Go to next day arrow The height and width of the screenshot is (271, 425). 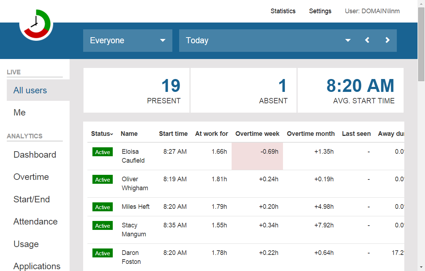tap(388, 40)
